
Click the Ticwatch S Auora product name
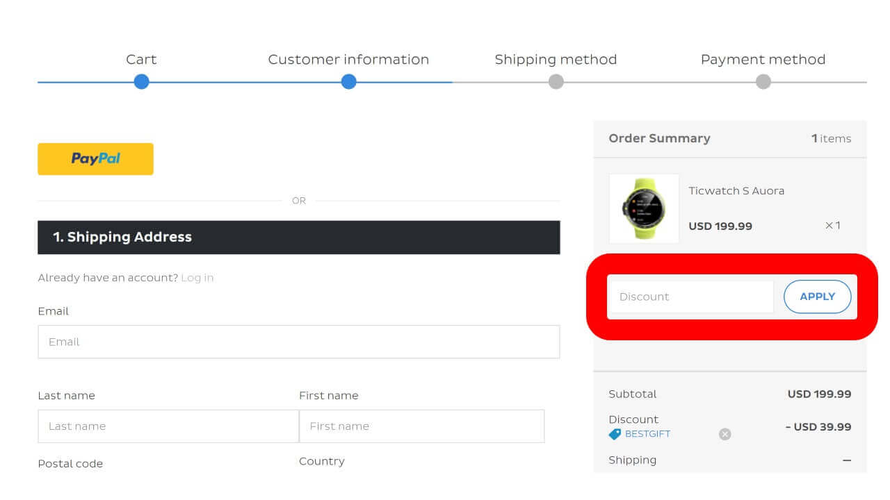pyautogui.click(x=736, y=191)
